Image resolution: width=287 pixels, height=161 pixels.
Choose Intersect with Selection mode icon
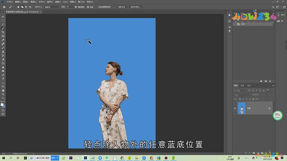[x=30, y=7]
